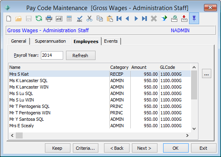Select Mr T Pentogenis SQL row
221x157 pixels.
[x=100, y=106]
